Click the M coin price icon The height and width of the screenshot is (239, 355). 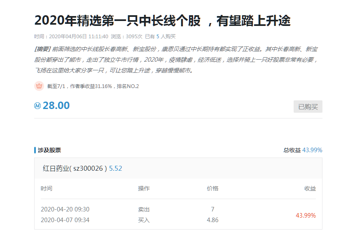(x=37, y=106)
